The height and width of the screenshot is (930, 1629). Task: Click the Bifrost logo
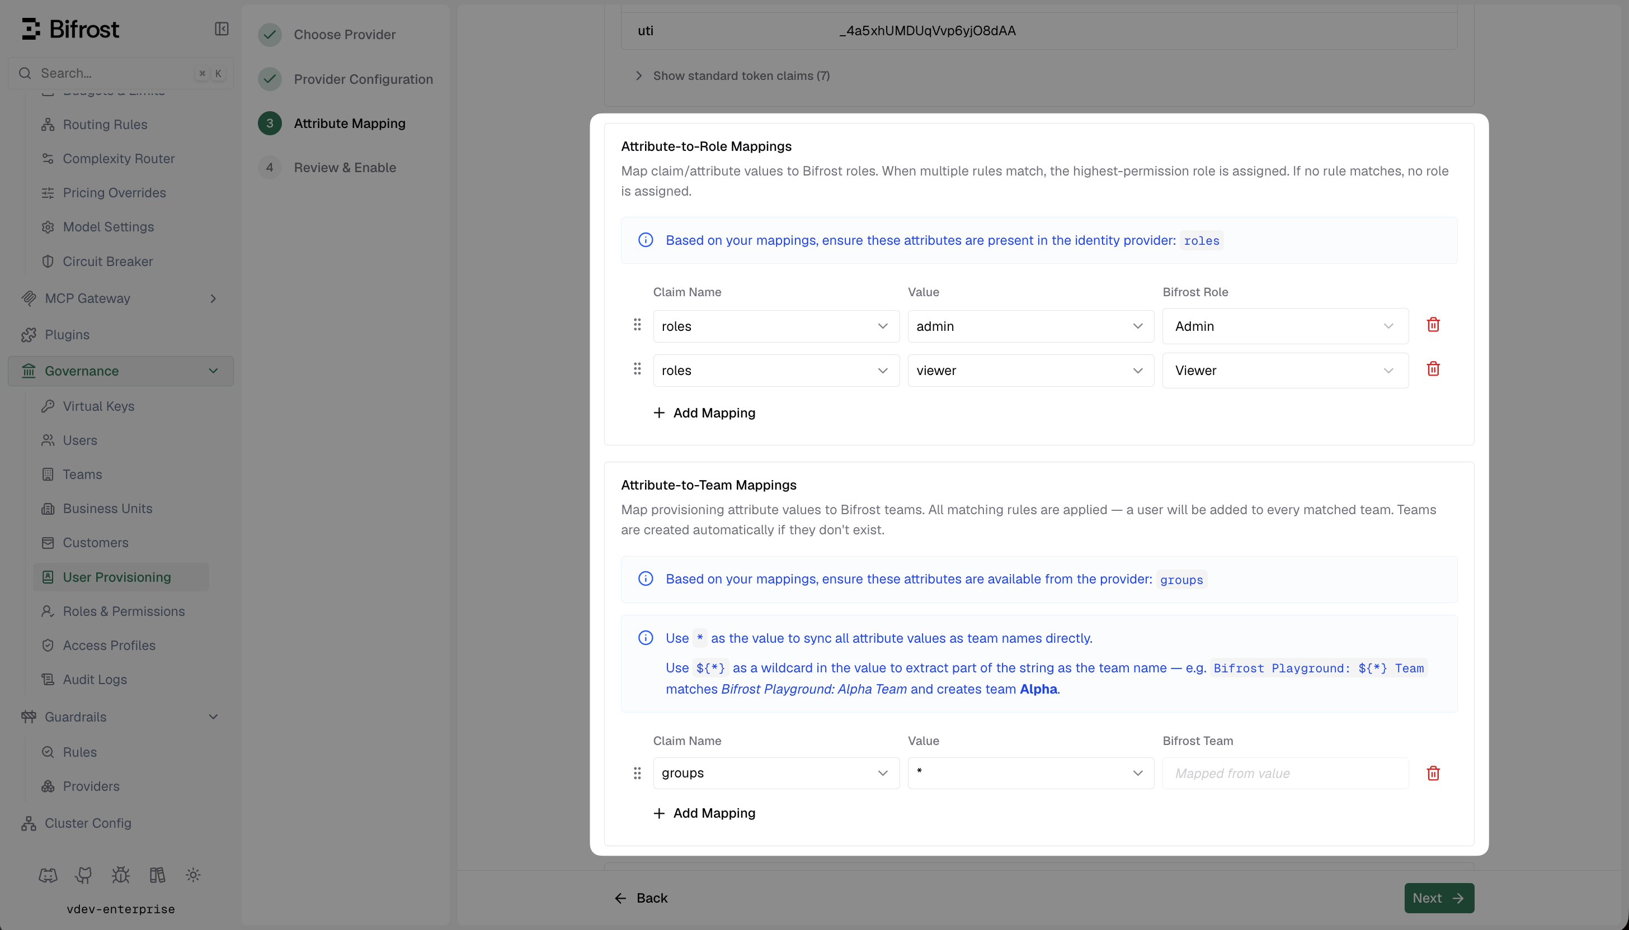[x=70, y=29]
